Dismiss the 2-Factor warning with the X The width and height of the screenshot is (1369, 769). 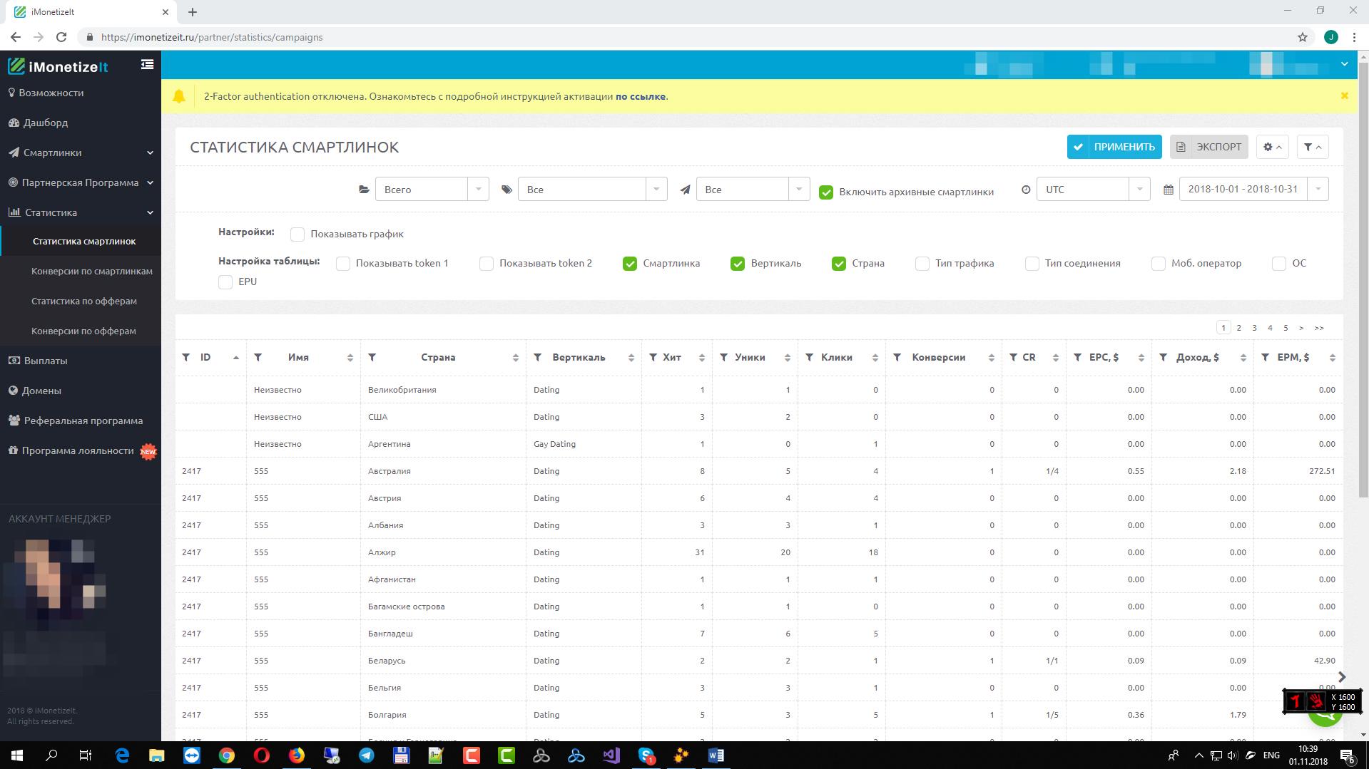[x=1344, y=96]
